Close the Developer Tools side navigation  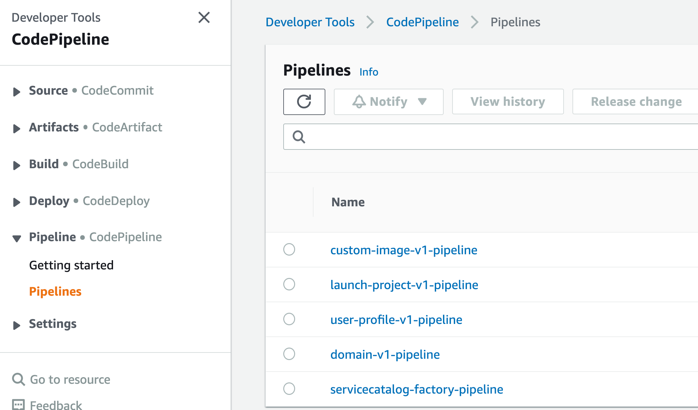click(x=204, y=17)
